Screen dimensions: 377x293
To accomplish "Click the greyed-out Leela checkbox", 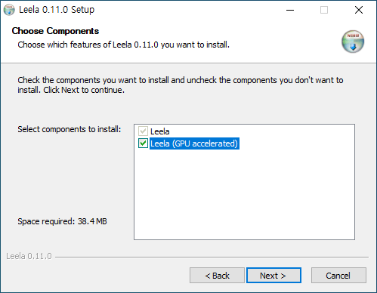I will (143, 131).
